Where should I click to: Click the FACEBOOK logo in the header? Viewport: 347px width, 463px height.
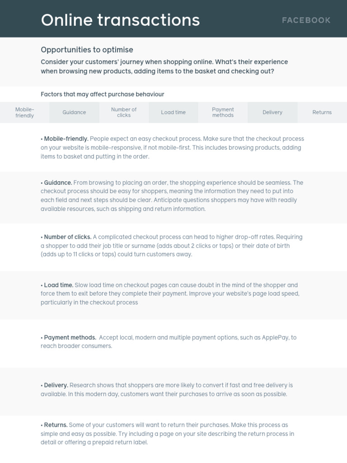[x=306, y=20]
